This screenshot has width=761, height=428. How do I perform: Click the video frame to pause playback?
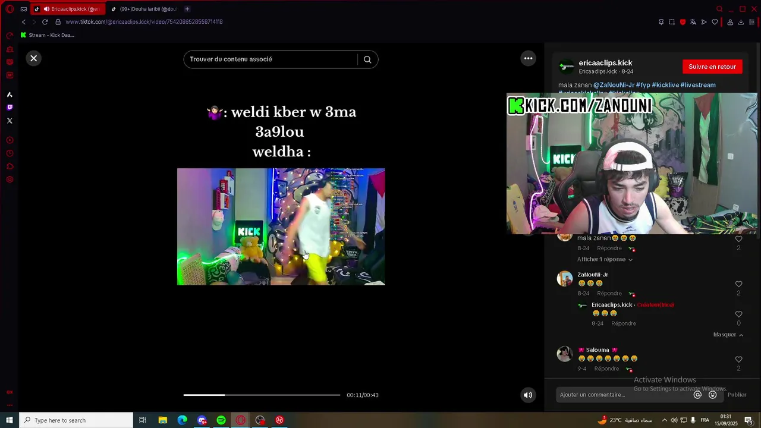pyautogui.click(x=281, y=226)
